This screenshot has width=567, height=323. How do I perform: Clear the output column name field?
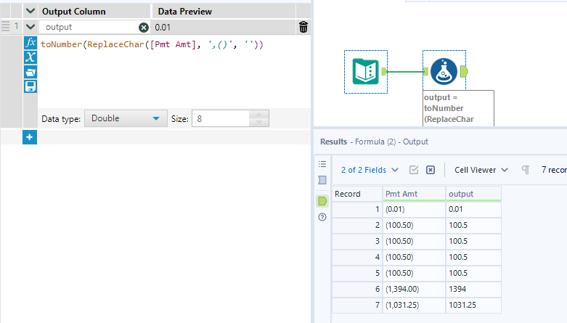[x=144, y=28]
